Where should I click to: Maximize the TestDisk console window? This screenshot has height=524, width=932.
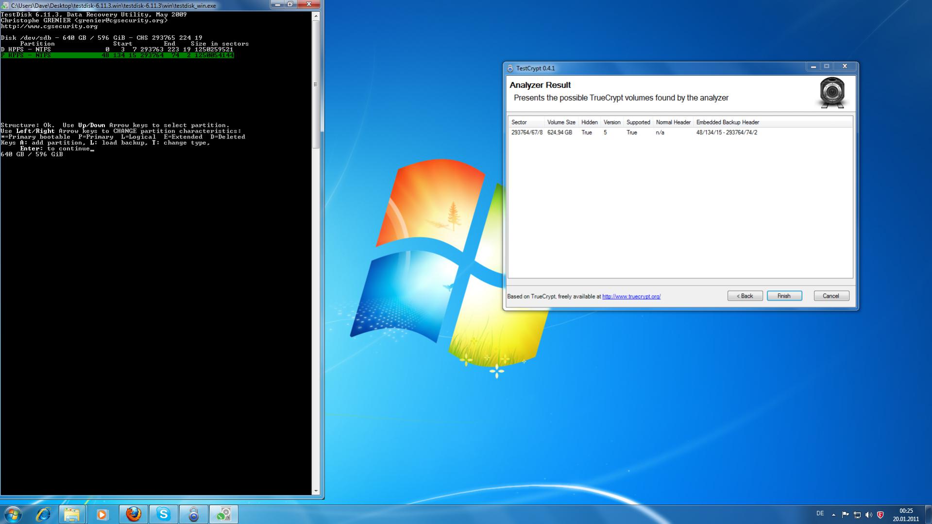tap(290, 5)
